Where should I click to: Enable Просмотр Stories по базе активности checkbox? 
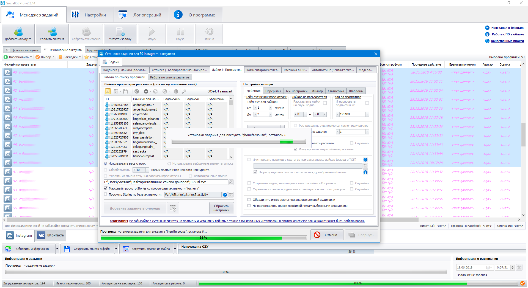pos(105,194)
